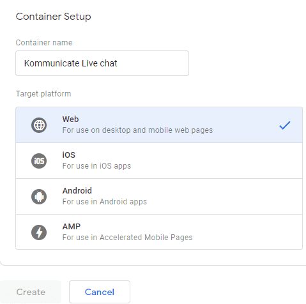The width and height of the screenshot is (306, 304).
Task: Click the 'Kommunicate Live chat' text
Action: point(71,63)
